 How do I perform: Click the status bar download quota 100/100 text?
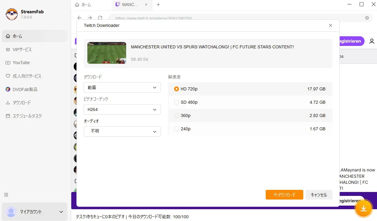[x=158, y=217]
